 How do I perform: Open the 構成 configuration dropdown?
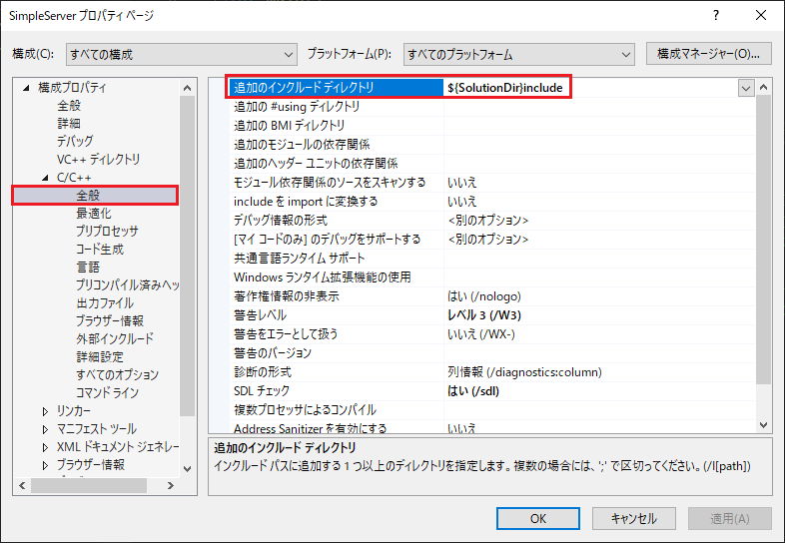tap(181, 54)
